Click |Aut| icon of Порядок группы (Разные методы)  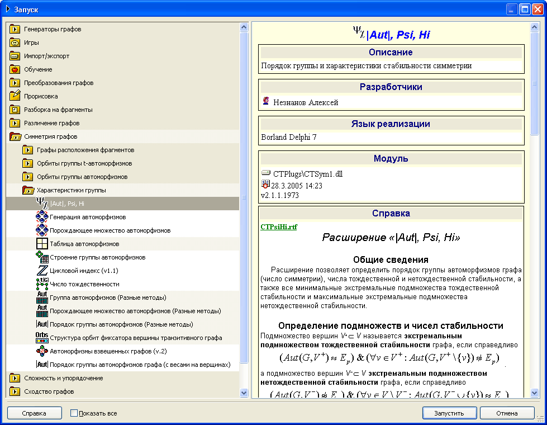click(42, 324)
